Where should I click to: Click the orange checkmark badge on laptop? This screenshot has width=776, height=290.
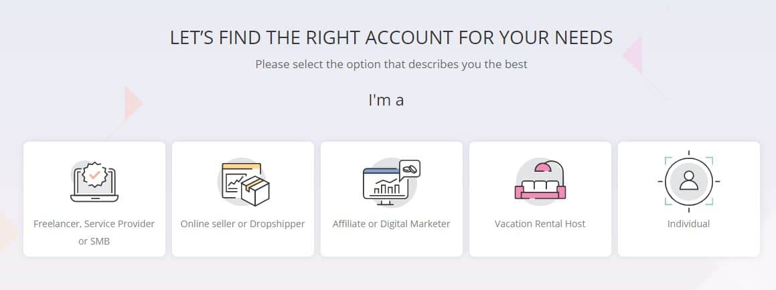[95, 176]
